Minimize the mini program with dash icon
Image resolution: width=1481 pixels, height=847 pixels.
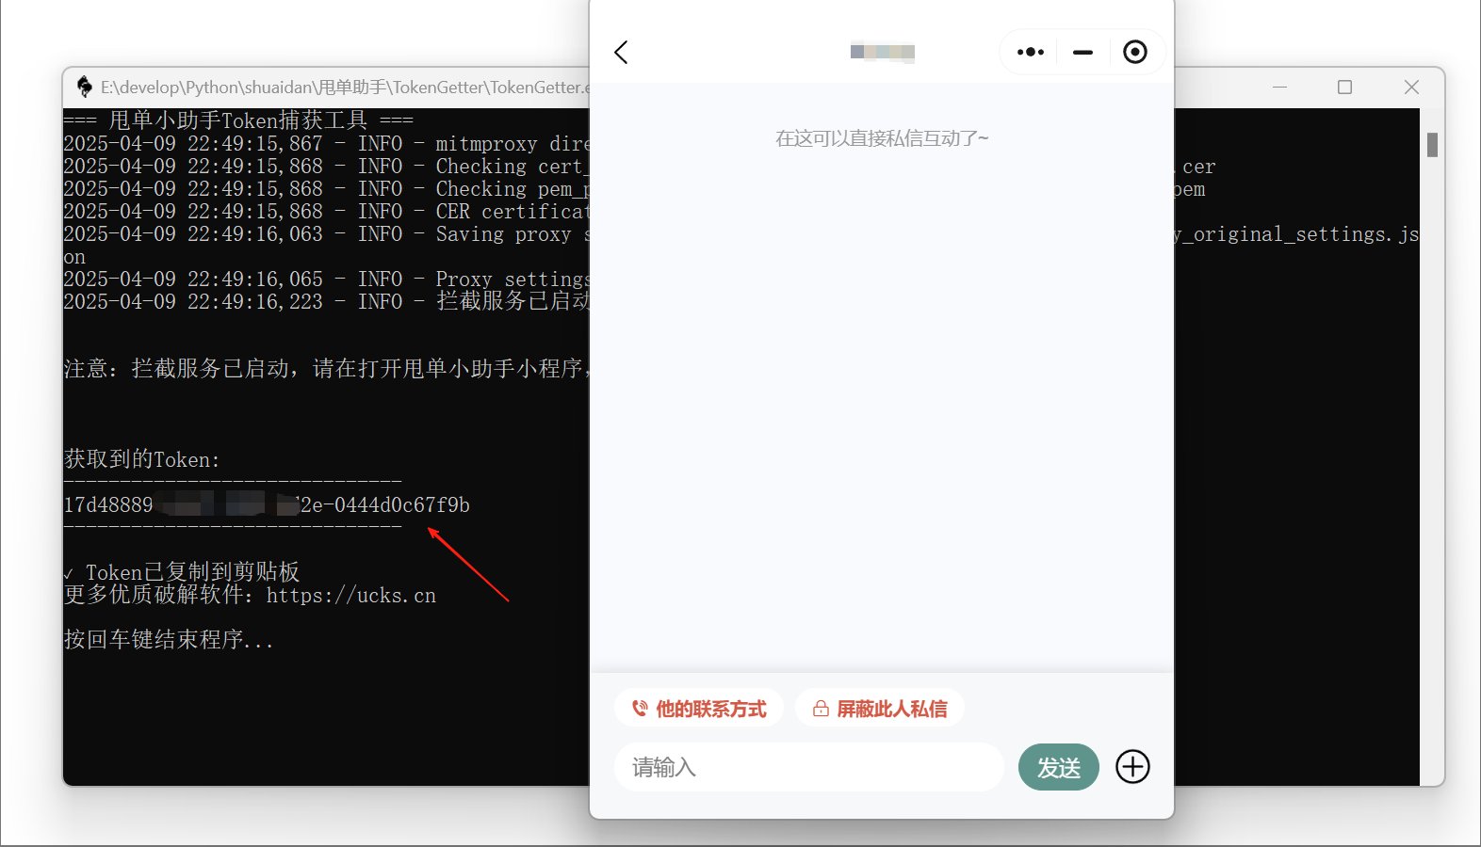click(1082, 52)
